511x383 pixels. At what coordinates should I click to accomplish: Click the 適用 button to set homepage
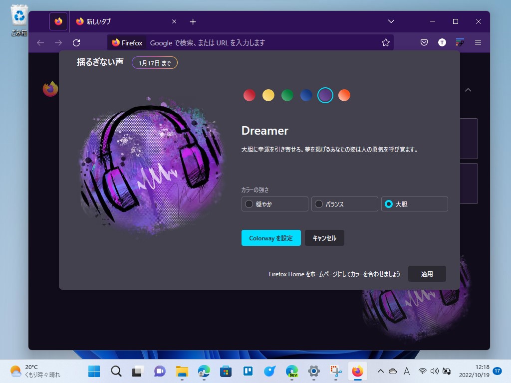(427, 274)
